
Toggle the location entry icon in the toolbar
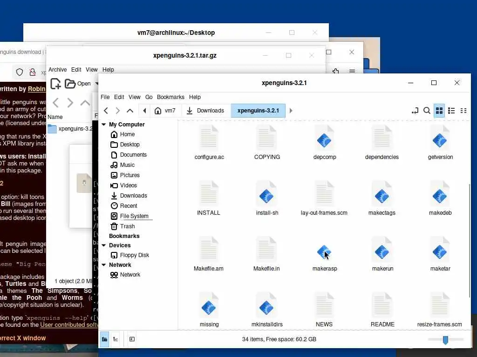coord(415,111)
